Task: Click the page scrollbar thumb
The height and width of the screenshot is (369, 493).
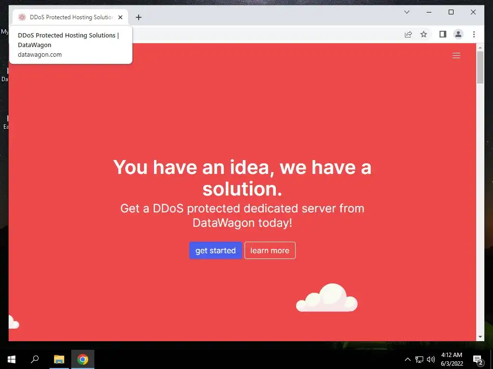Action: (x=480, y=67)
